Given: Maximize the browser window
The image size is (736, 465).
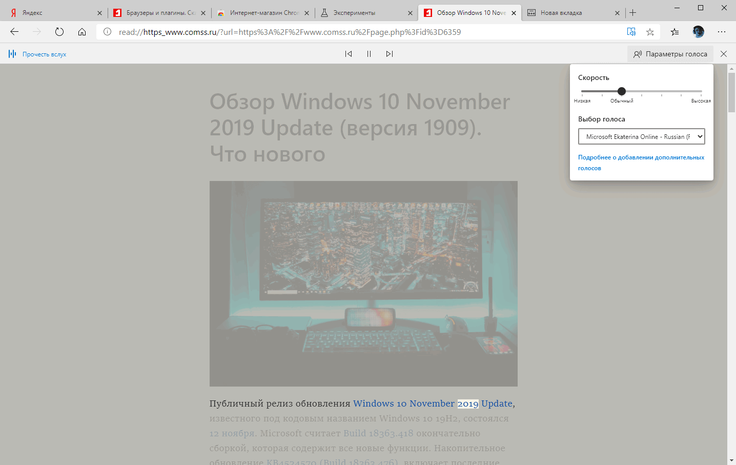Looking at the screenshot, I should click(701, 8).
